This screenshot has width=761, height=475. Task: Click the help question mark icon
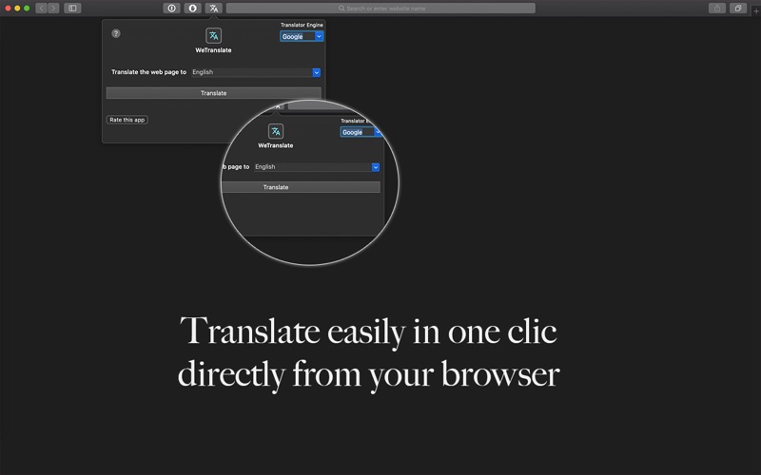[116, 33]
